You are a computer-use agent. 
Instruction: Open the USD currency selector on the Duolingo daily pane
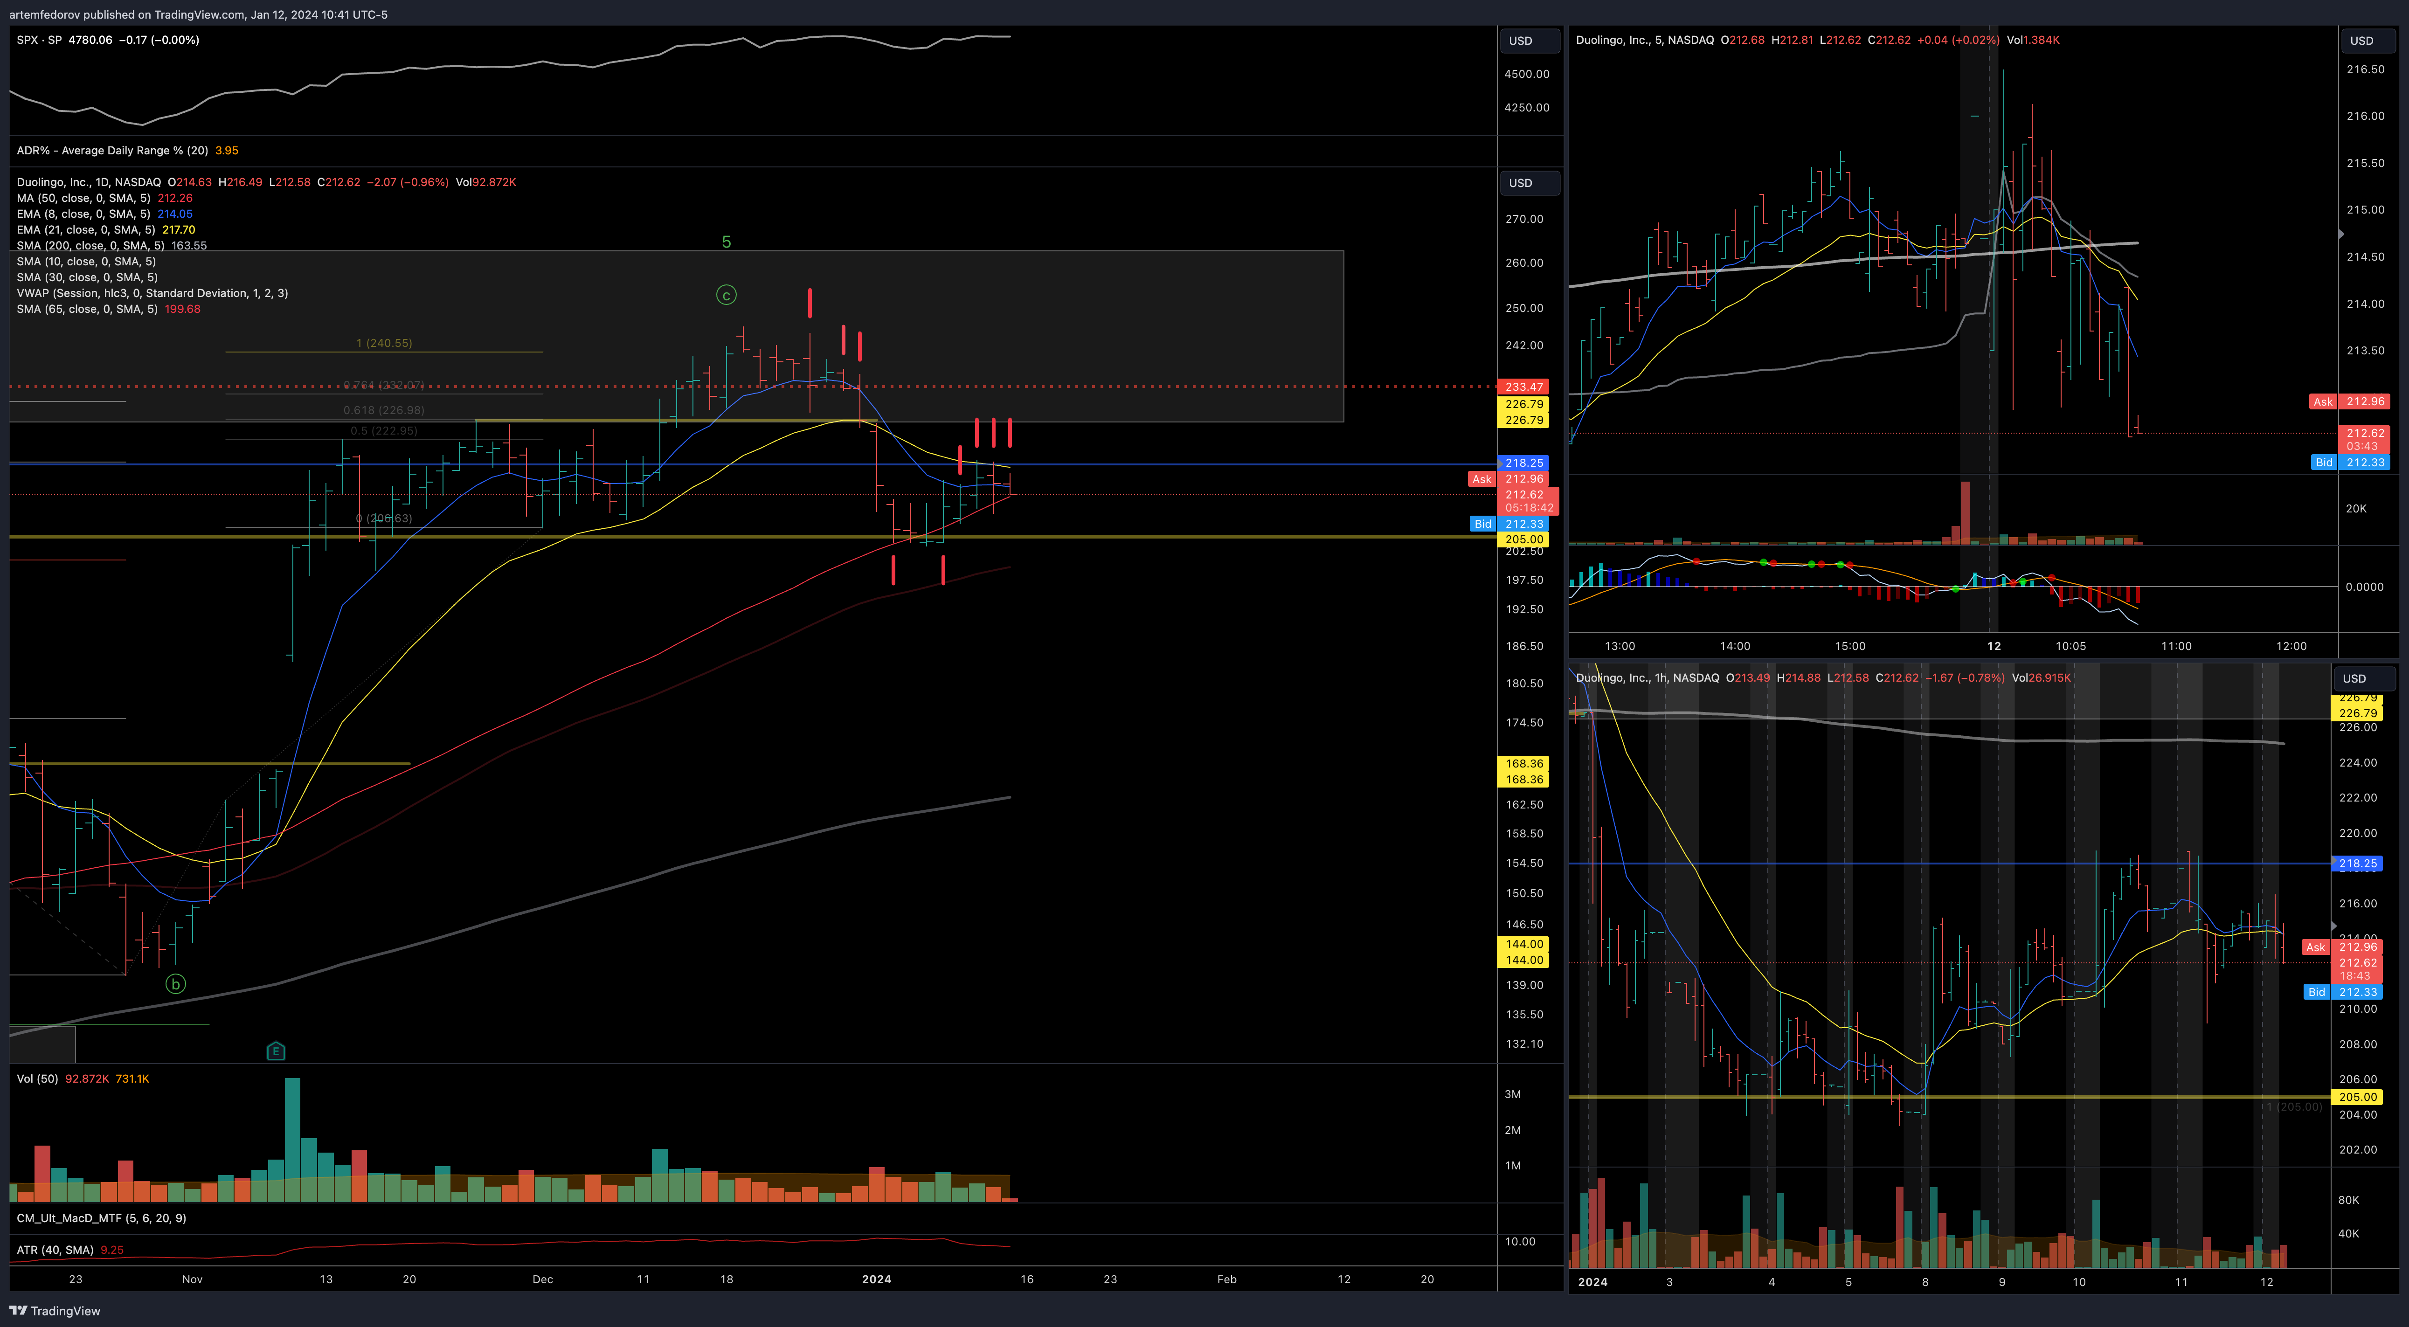click(x=1530, y=182)
